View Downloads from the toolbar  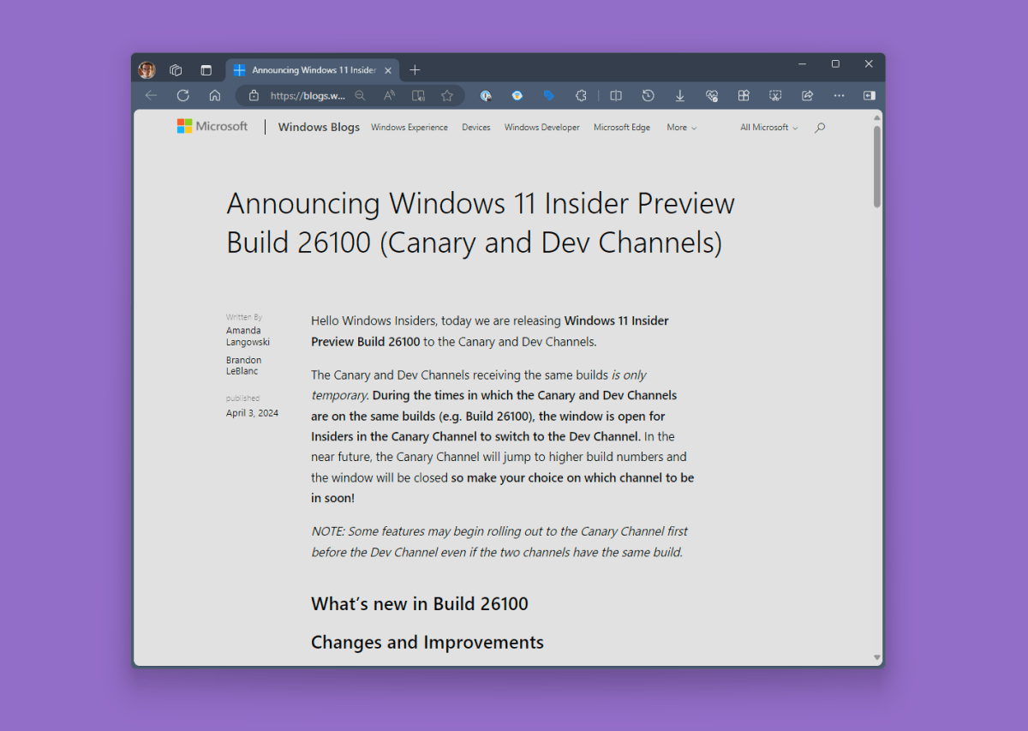(x=679, y=95)
